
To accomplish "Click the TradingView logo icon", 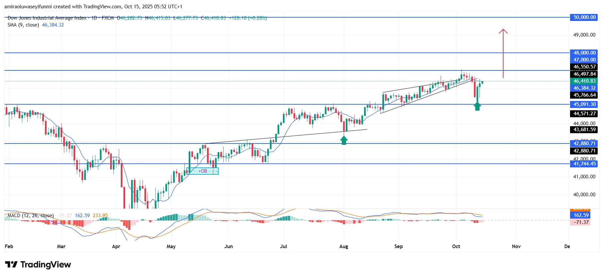I will click(11, 265).
